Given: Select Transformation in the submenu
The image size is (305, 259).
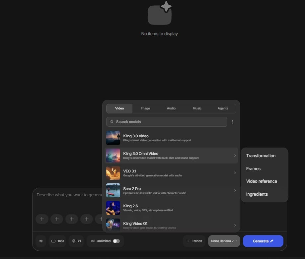Looking at the screenshot, I should [x=261, y=156].
